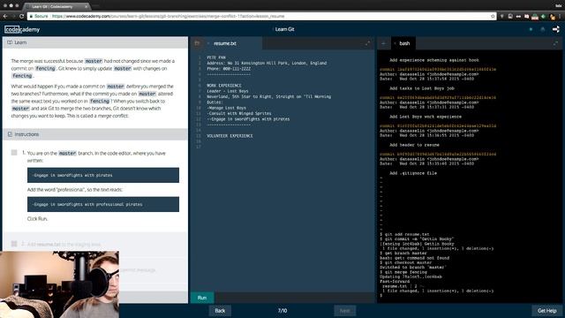Image resolution: width=565 pixels, height=318 pixels.
Task: Click the orange extension icon in toolbar
Action: click(552, 16)
